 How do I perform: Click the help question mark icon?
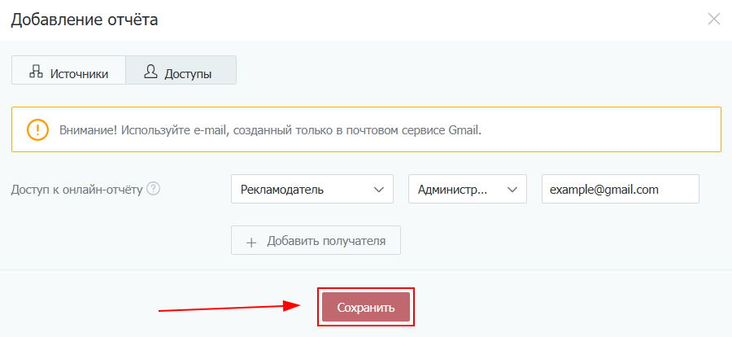click(153, 189)
